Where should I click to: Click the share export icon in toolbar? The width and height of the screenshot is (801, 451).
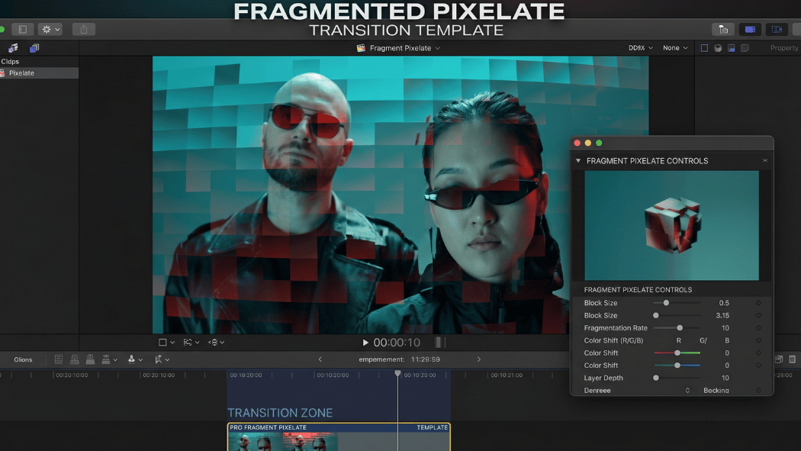[x=84, y=29]
